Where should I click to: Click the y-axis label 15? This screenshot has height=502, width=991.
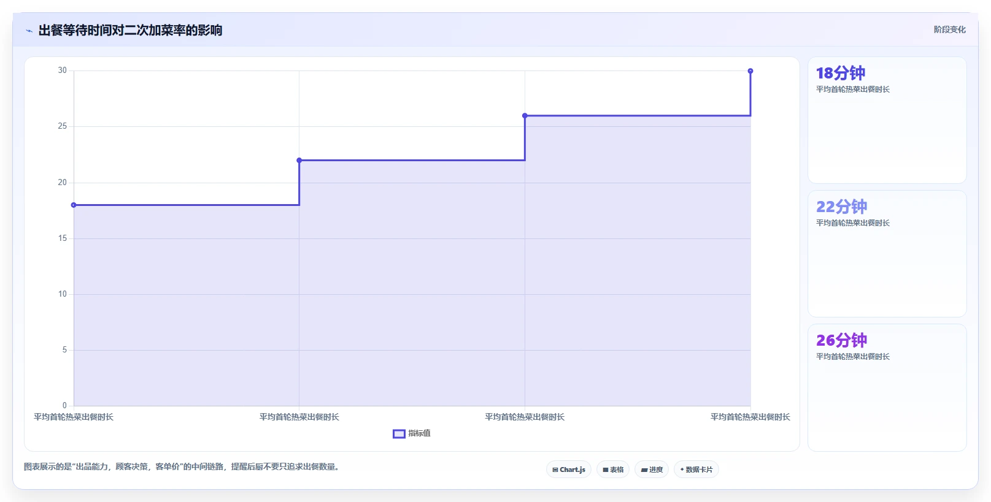click(62, 238)
